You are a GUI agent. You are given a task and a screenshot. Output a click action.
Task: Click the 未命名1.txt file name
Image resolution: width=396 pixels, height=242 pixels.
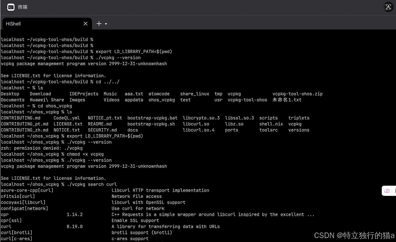tap(287, 100)
